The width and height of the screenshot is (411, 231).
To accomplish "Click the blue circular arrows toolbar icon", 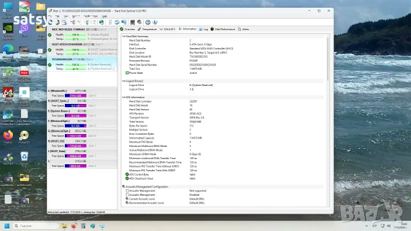I will click(x=117, y=22).
